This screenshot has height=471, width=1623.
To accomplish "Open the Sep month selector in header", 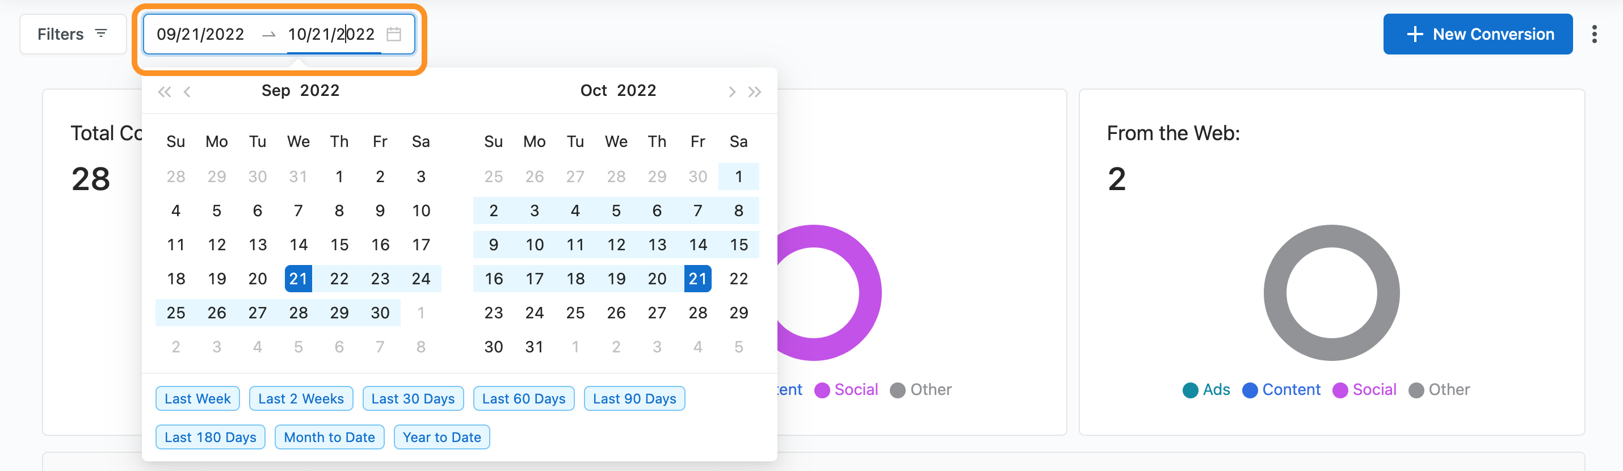I will [275, 91].
